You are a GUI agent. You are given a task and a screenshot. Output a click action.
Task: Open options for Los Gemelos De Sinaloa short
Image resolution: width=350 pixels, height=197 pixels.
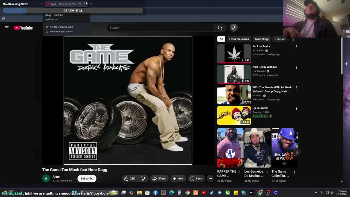pyautogui.click(x=267, y=173)
